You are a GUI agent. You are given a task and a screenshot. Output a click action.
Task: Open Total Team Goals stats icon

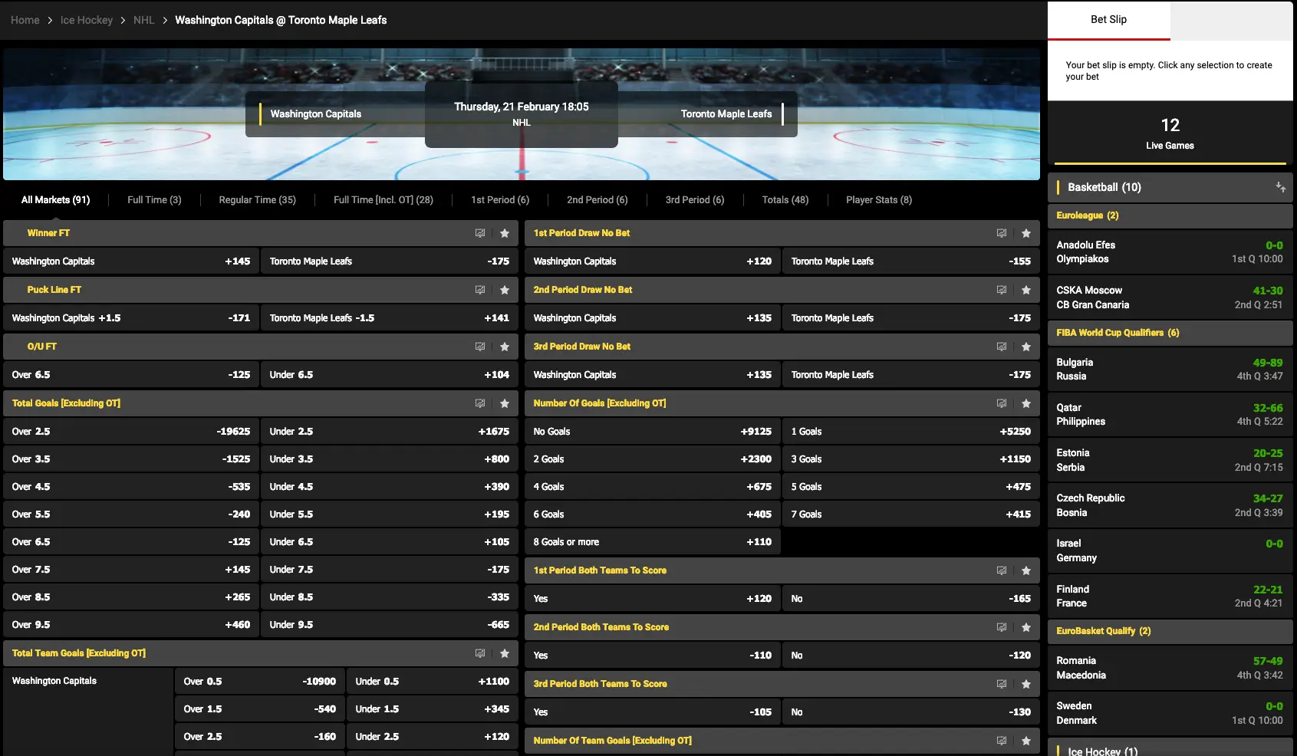(479, 653)
